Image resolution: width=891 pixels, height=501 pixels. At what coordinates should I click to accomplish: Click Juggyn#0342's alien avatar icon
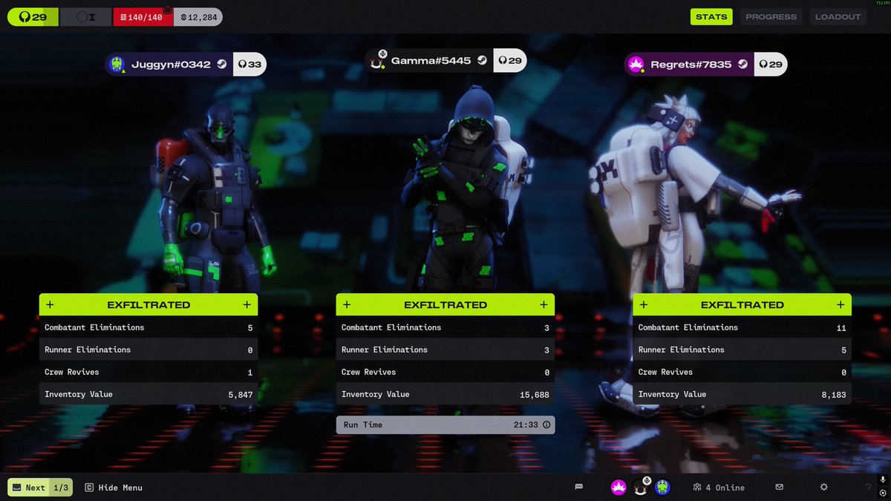pyautogui.click(x=117, y=65)
